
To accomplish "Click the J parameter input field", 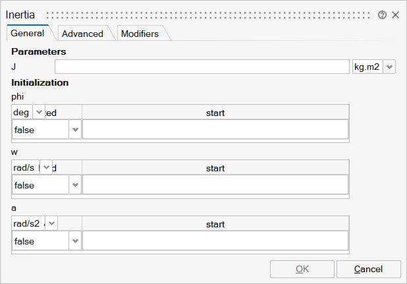I will pyautogui.click(x=201, y=67).
